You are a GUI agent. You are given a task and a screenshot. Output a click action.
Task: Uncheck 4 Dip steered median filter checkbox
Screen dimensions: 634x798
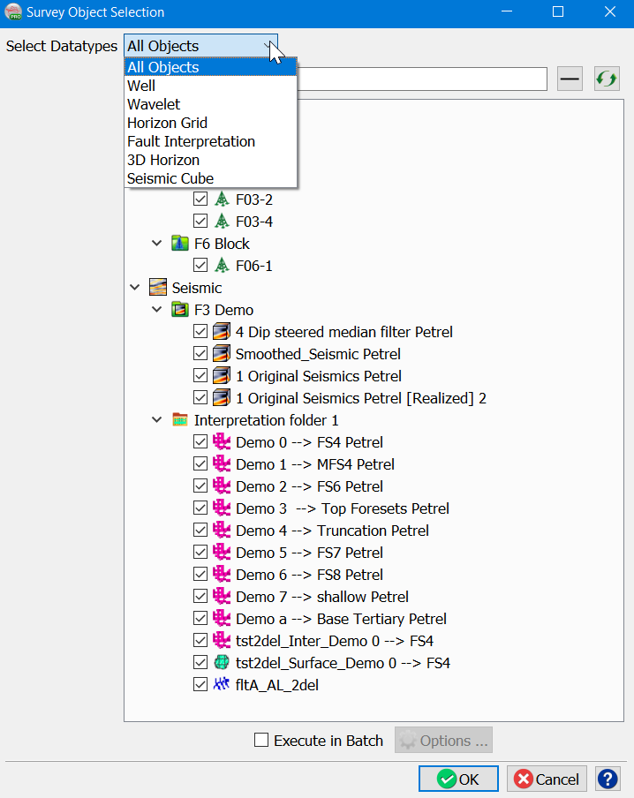tap(200, 332)
